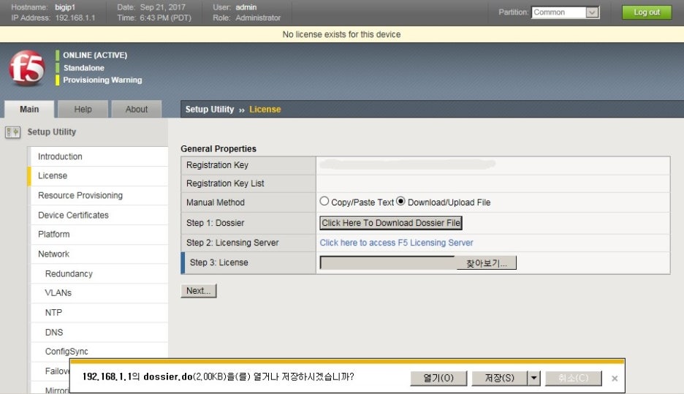
Task: Click the F5 logo icon
Action: tap(27, 69)
